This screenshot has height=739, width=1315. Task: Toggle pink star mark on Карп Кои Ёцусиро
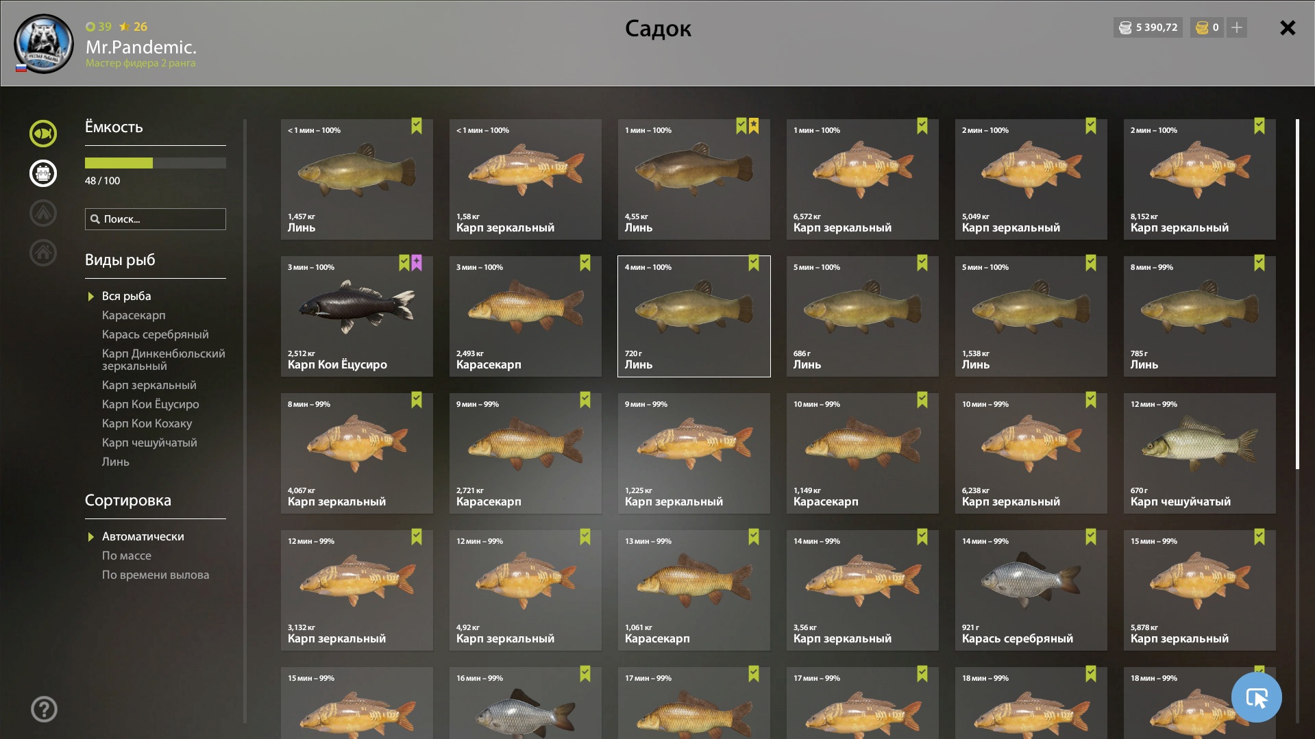(417, 263)
